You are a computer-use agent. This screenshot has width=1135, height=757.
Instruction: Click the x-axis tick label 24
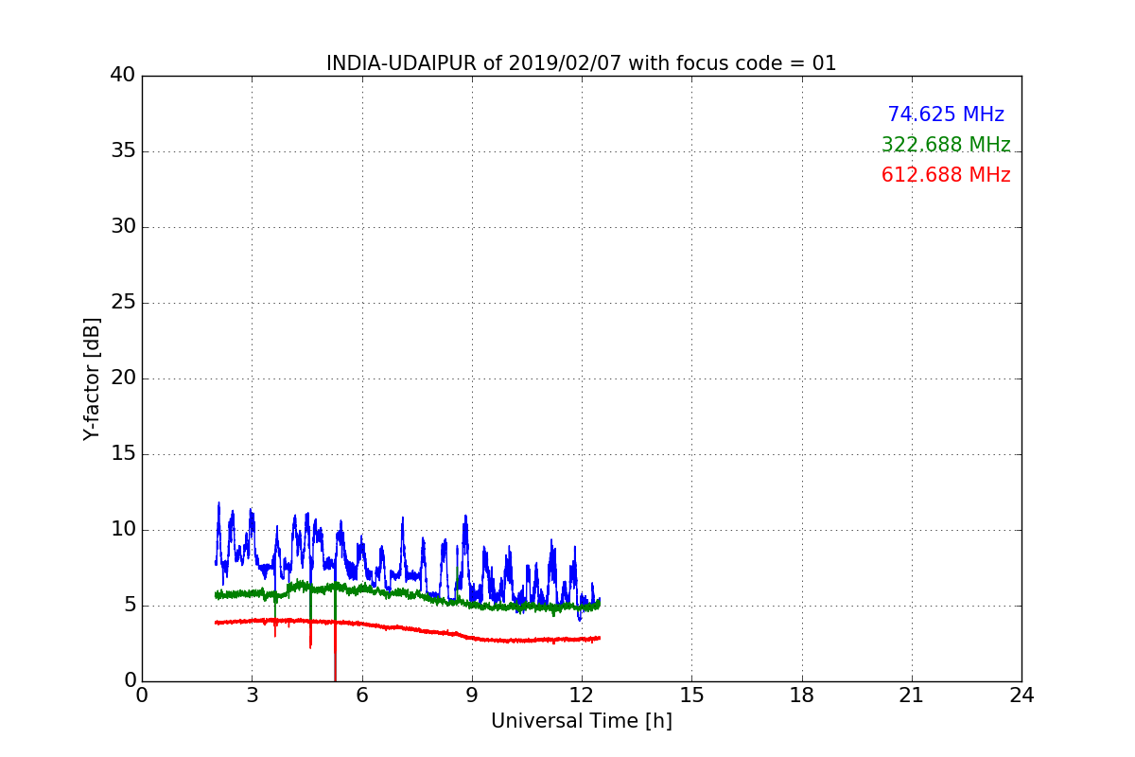click(x=1021, y=695)
